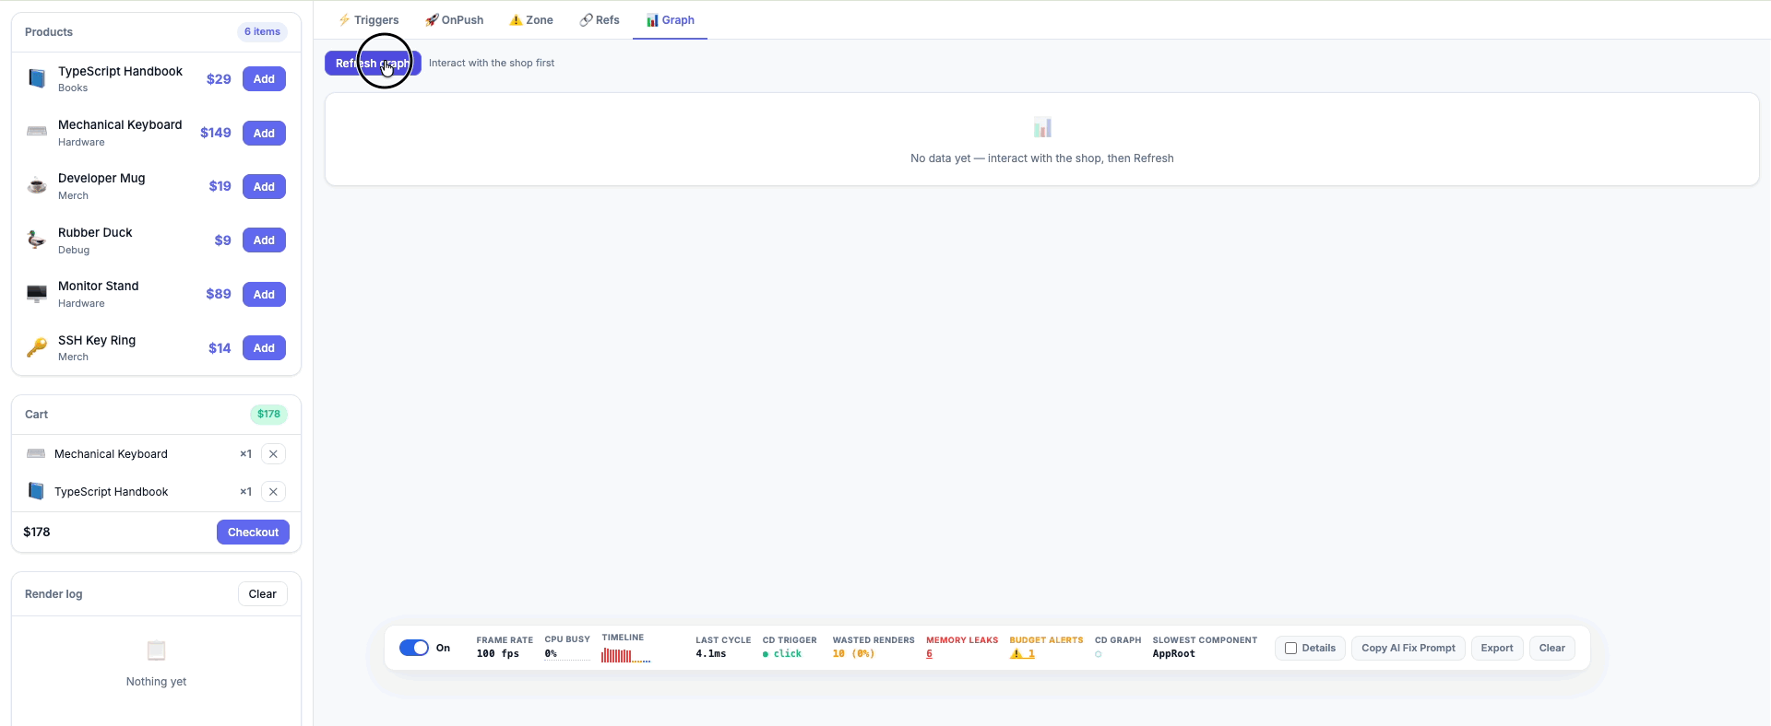Click the 'Nothing yet' render log text
Viewport: 1771px width, 726px height.
pyautogui.click(x=156, y=682)
